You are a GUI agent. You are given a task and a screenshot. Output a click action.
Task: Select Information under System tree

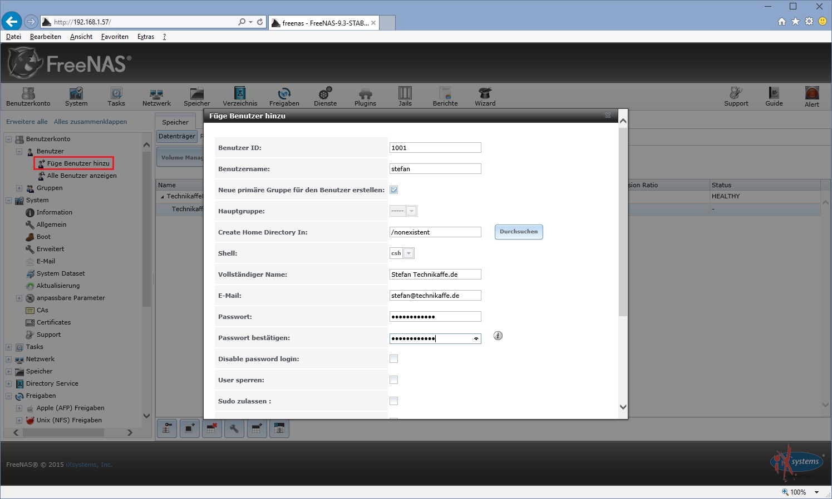click(55, 212)
